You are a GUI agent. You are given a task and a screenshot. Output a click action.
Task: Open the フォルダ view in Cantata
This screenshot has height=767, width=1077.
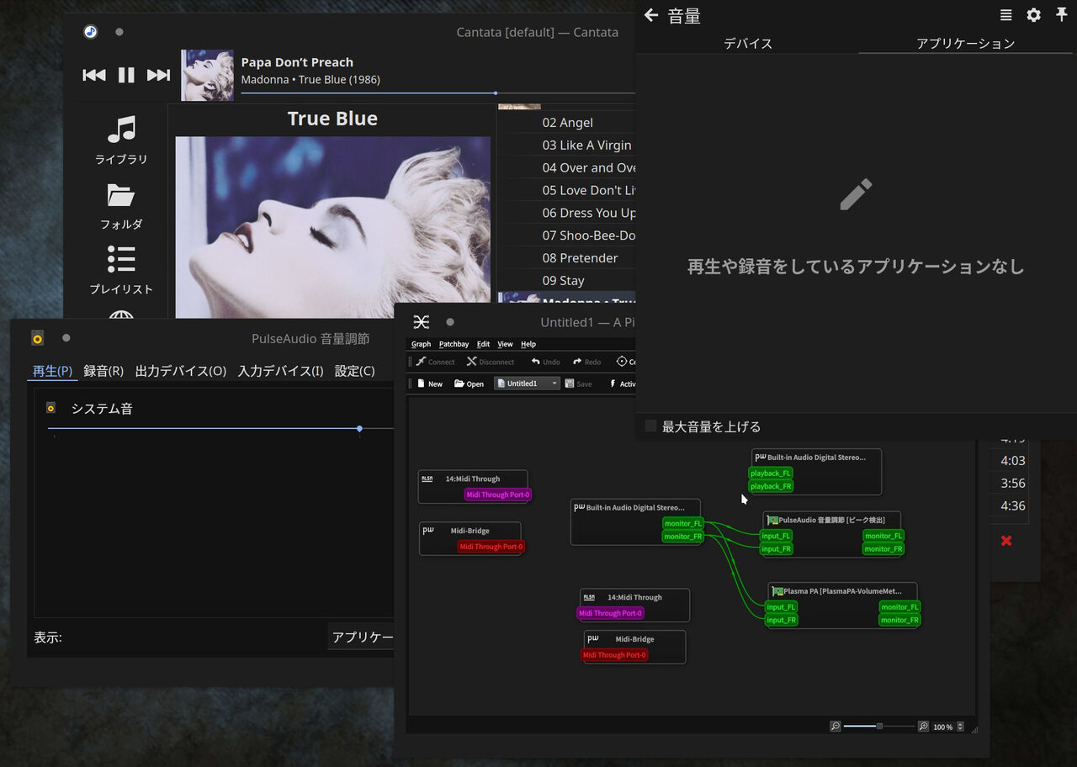[121, 204]
